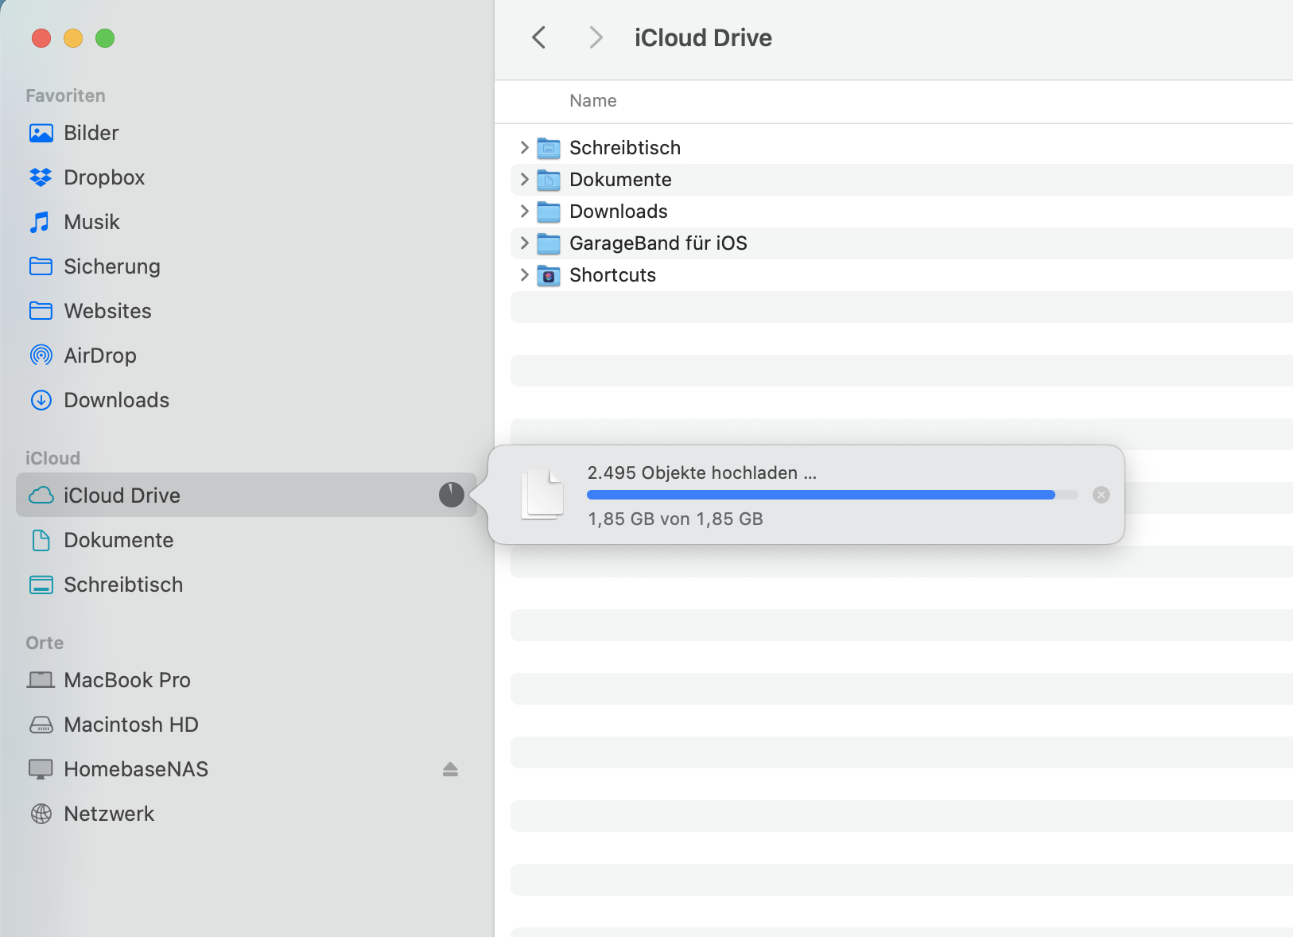Expand the Dokumente folder row
The width and height of the screenshot is (1293, 937).
(524, 180)
